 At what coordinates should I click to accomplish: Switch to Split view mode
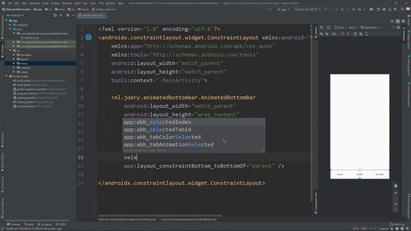(398, 21)
